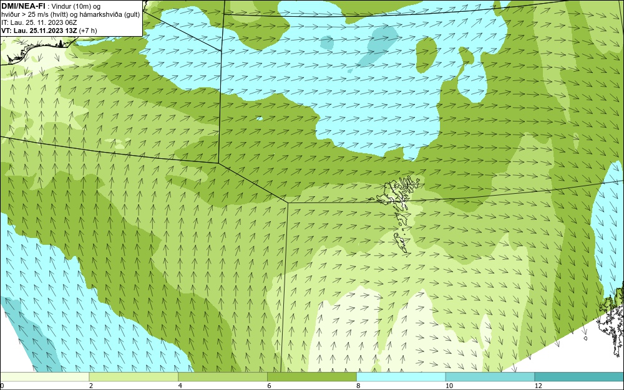Click the legend scale label '12'
Screen dimensions: 624x390
coord(539,386)
